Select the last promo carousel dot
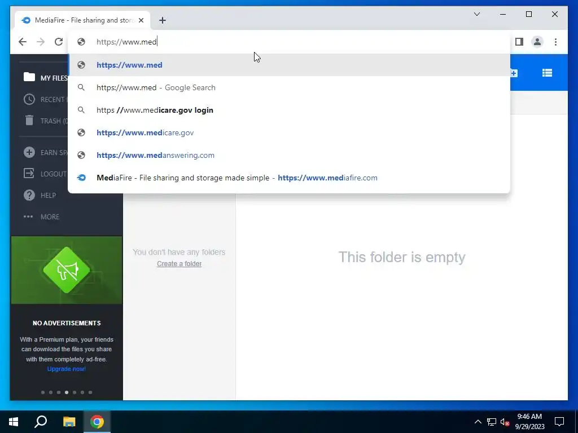 click(x=90, y=392)
